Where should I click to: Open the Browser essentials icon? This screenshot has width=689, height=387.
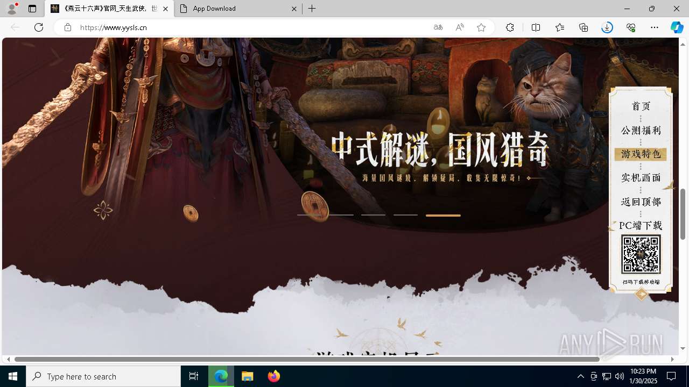(x=631, y=27)
